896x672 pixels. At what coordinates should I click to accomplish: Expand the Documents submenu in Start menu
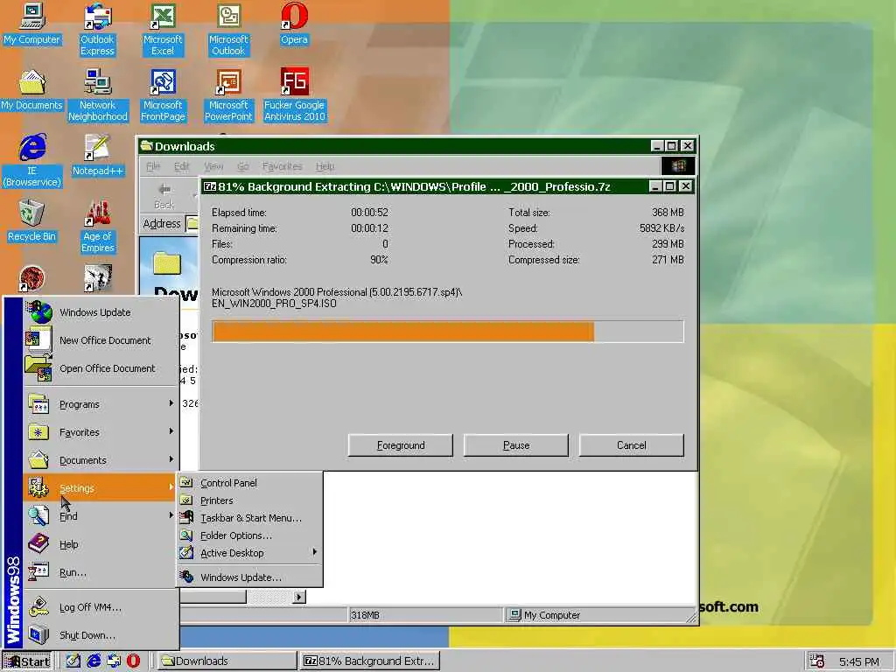[x=101, y=460]
